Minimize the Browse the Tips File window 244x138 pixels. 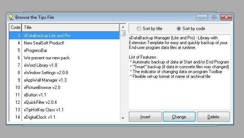202,17
